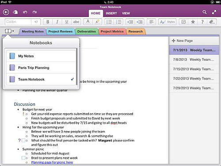
Task: Insert a numbered list
Action: click(118, 22)
